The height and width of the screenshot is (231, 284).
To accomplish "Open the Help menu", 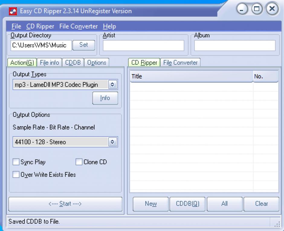I will click(109, 26).
